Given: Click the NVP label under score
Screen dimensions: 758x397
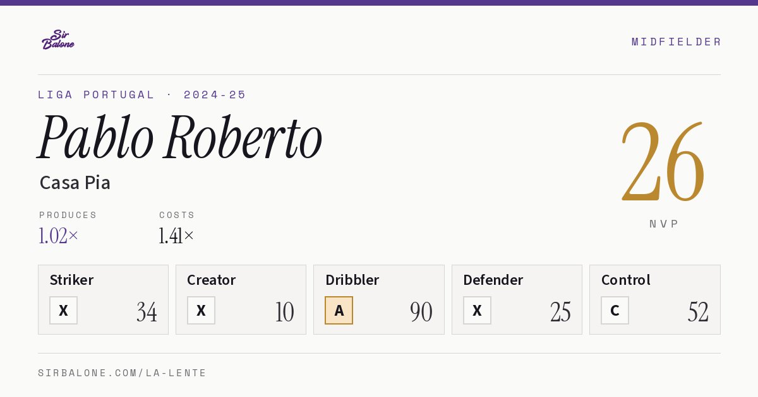Looking at the screenshot, I should pyautogui.click(x=664, y=224).
